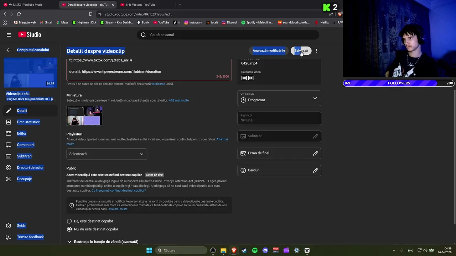Click the Trimite feedback icon

[9, 237]
